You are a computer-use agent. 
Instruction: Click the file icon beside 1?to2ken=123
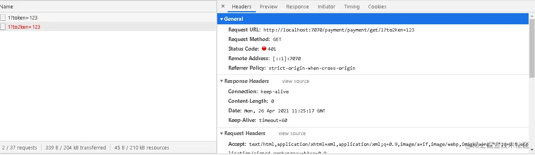(x=3, y=27)
